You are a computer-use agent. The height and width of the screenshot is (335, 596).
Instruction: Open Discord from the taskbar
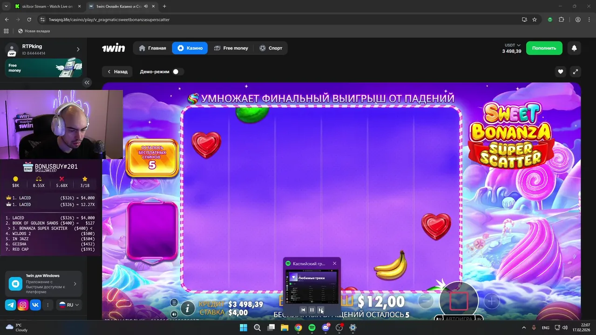pos(325,328)
